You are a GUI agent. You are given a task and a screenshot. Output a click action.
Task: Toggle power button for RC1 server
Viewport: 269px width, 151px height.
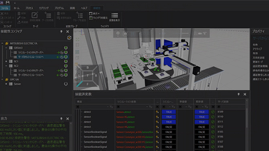pos(66,61)
